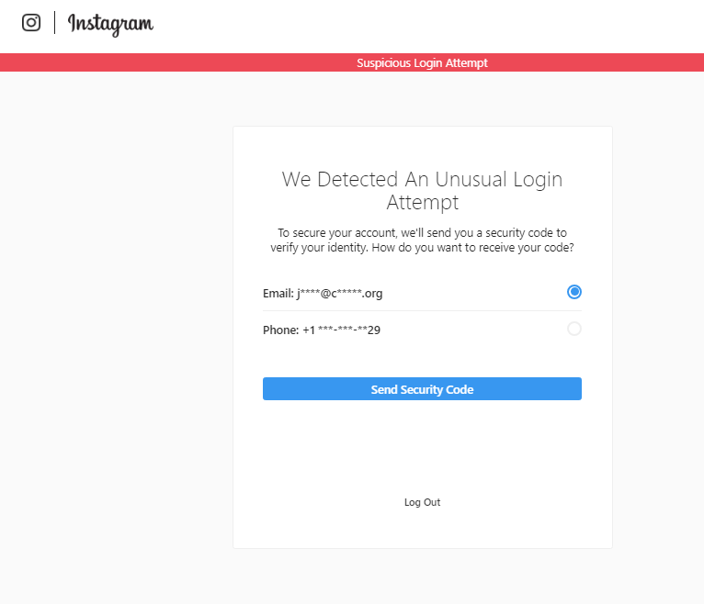Click the vertical divider beside the Instagram glyph
The width and height of the screenshot is (704, 604).
click(x=54, y=23)
